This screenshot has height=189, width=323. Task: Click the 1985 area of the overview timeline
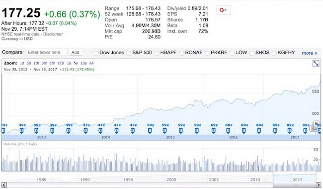pyautogui.click(x=41, y=180)
